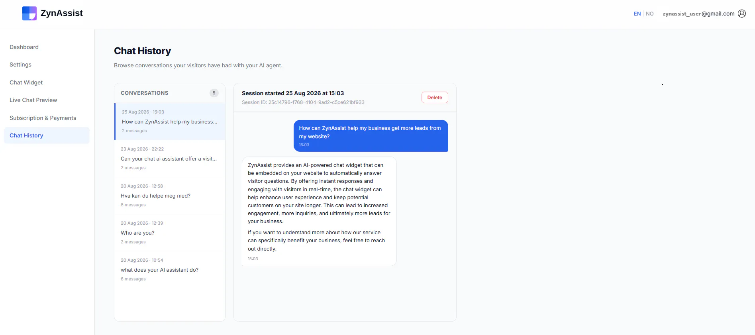The height and width of the screenshot is (335, 755).
Task: Open the conversation "Can your chat ai assistant offer a visit..."
Action: (170, 159)
